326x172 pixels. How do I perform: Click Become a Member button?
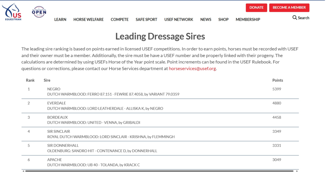[289, 8]
